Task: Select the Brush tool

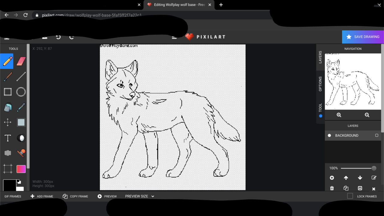Action: coord(7,76)
